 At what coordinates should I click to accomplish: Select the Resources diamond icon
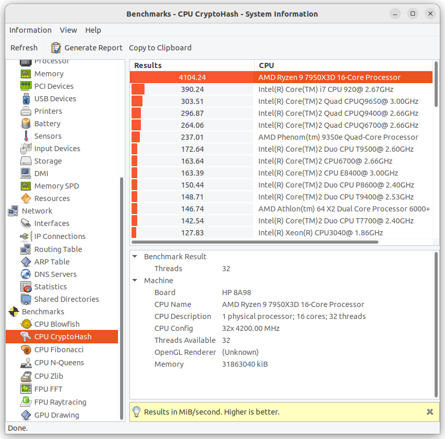(25, 198)
